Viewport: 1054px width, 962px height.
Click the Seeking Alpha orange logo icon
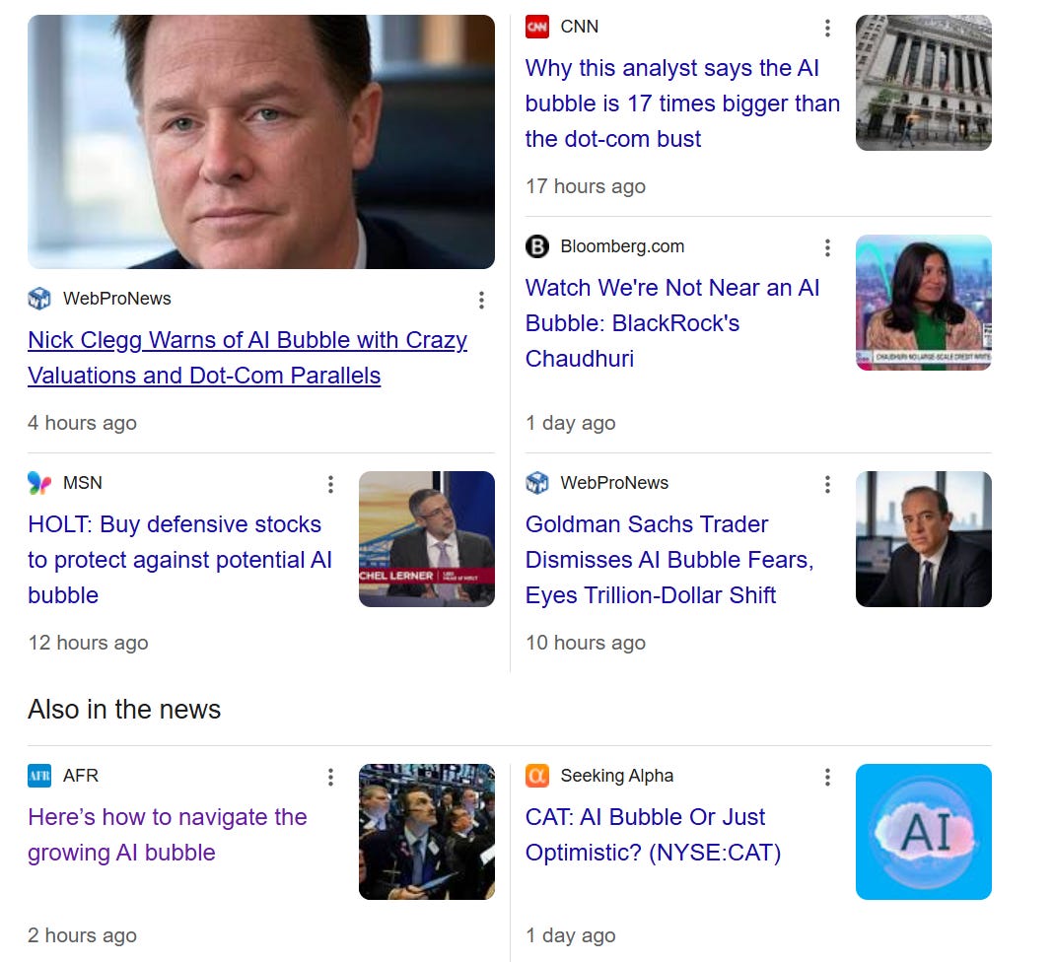click(537, 776)
